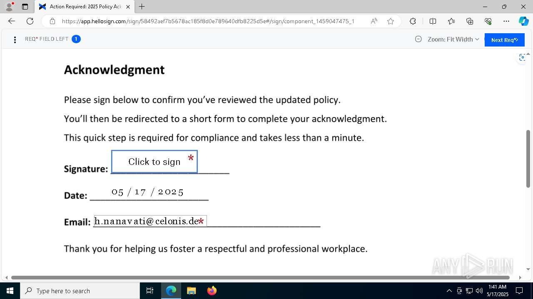Open a new browser tab
Screen dimensions: 533x299
(142, 7)
